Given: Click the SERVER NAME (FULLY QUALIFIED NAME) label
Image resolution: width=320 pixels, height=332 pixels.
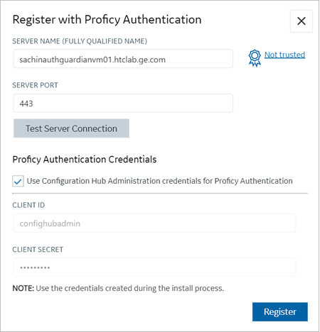Looking at the screenshot, I should tap(80, 41).
